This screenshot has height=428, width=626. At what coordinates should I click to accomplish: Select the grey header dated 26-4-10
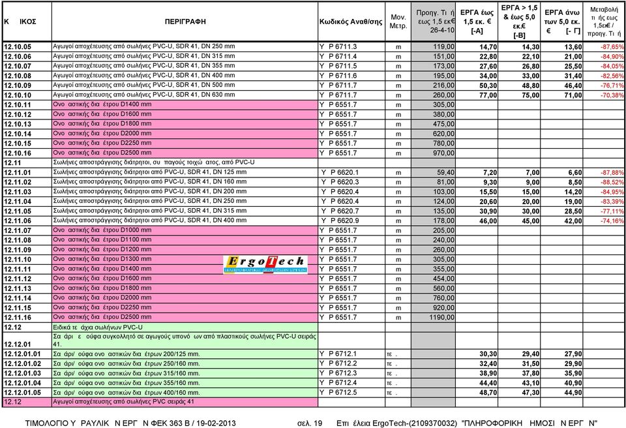click(433, 22)
